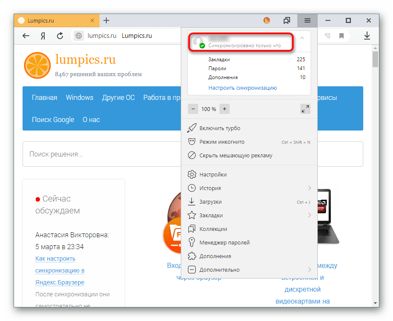Image resolution: width=393 pixels, height=321 pixels.
Task: Toggle hide annoying ads option
Action: point(236,156)
